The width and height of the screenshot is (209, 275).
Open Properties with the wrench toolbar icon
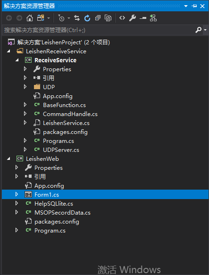pos(133,18)
